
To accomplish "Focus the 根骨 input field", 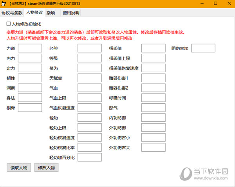I will pyautogui.click(x=30, y=108).
